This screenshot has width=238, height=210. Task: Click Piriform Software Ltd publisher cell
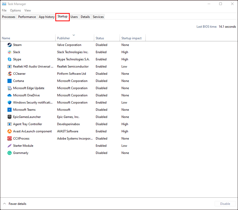click(x=71, y=74)
